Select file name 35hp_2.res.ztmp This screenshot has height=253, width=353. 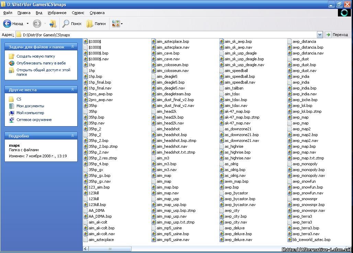[x=103, y=158]
